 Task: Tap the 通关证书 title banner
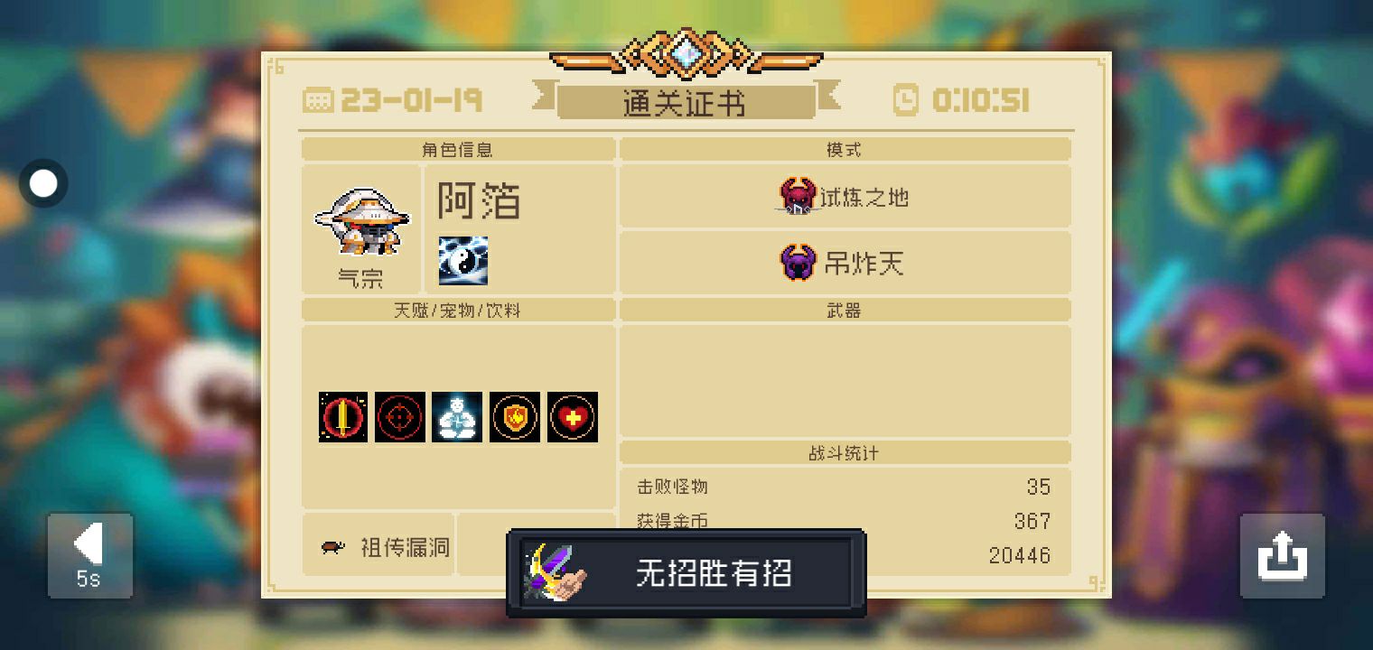pos(686,102)
